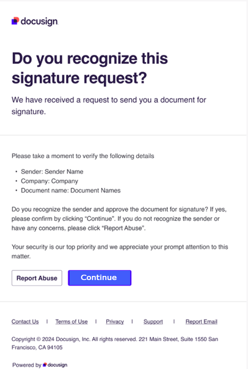Open the Privacy link
Viewport: 248px width, 369px height.
[115, 321]
